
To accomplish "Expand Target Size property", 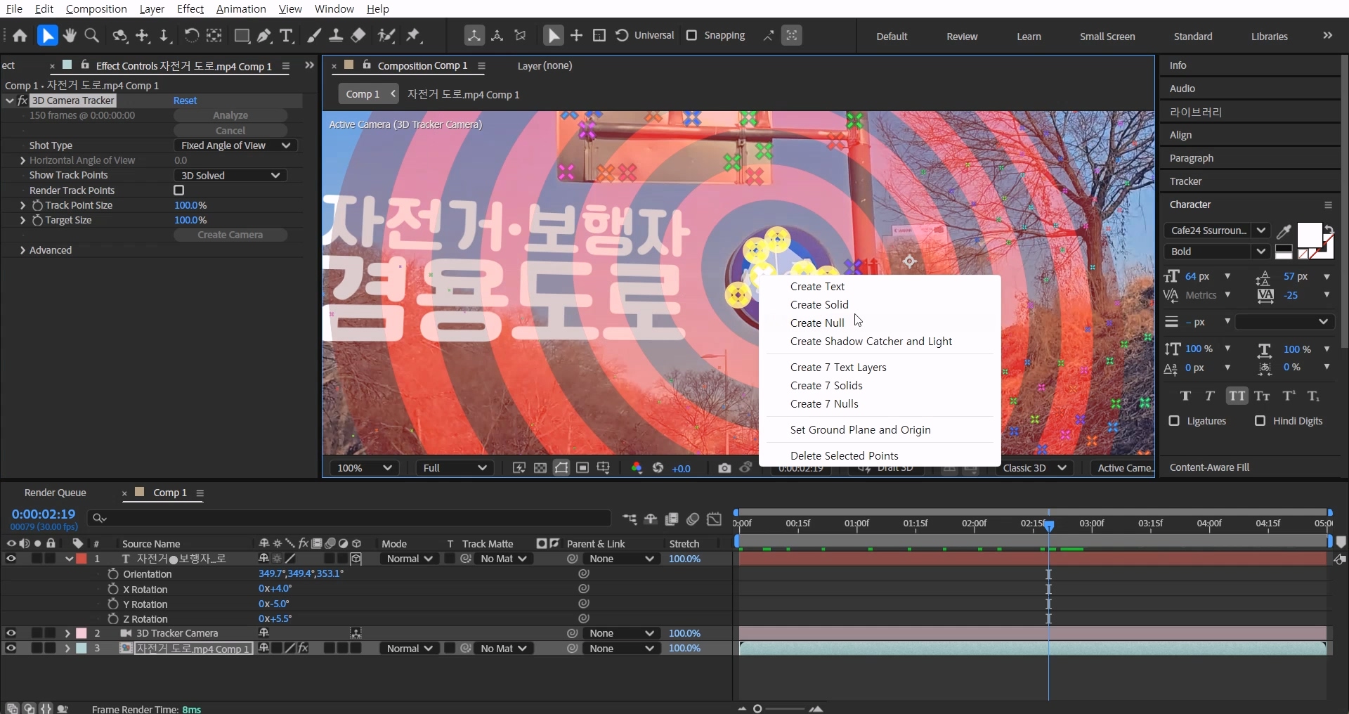I will tap(22, 220).
